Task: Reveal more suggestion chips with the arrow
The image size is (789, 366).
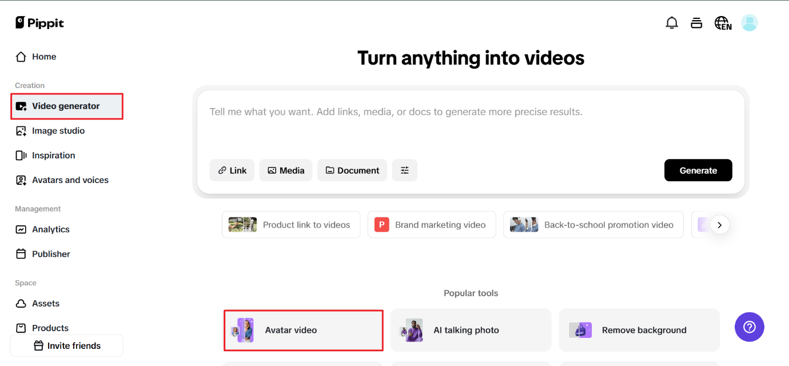Action: [720, 225]
